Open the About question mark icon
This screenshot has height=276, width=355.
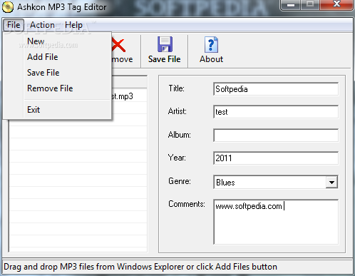pos(211,44)
